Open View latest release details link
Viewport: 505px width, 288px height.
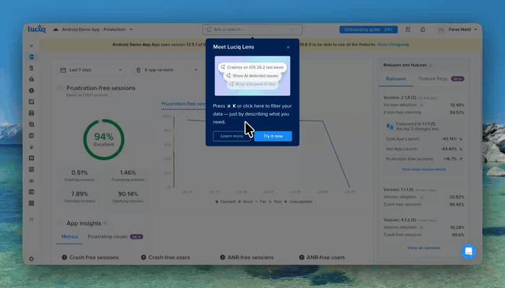click(x=424, y=169)
